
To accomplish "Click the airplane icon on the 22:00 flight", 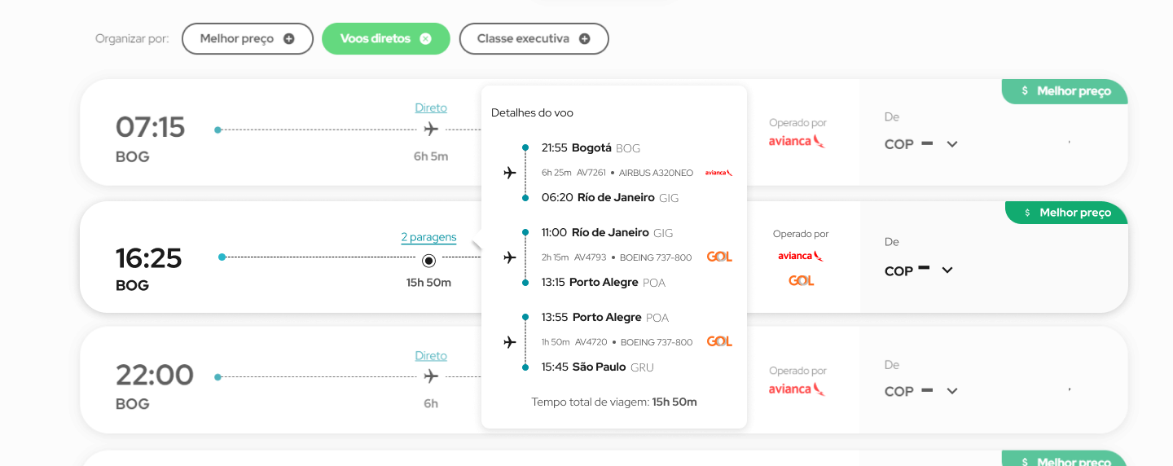I will (431, 376).
